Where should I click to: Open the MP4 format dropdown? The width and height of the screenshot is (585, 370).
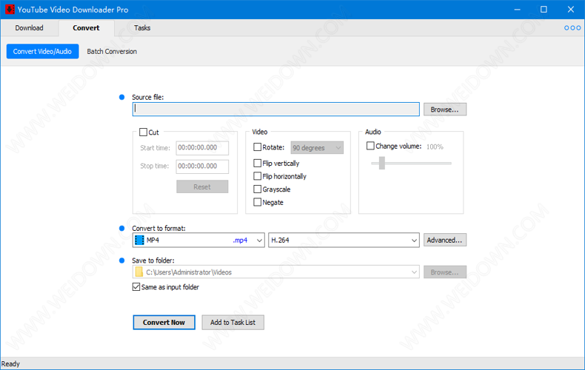click(198, 240)
